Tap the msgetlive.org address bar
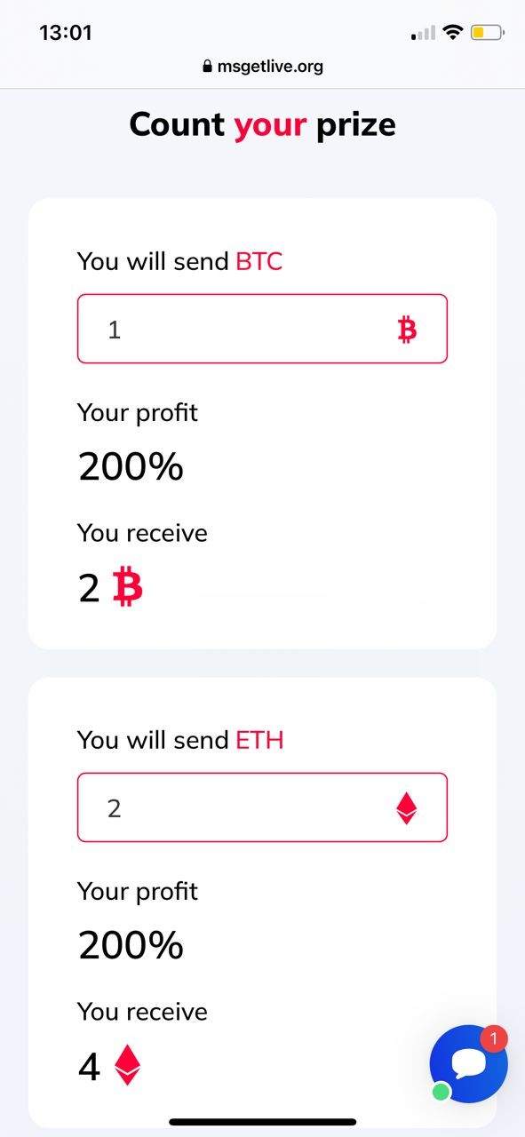 pos(262,67)
